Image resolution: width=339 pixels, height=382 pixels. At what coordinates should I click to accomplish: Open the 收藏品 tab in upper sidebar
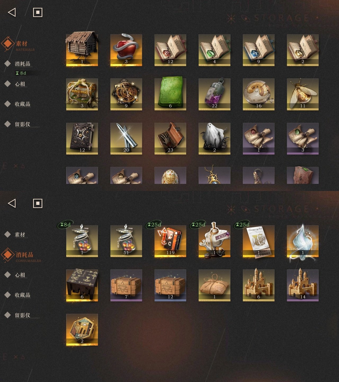(23, 104)
